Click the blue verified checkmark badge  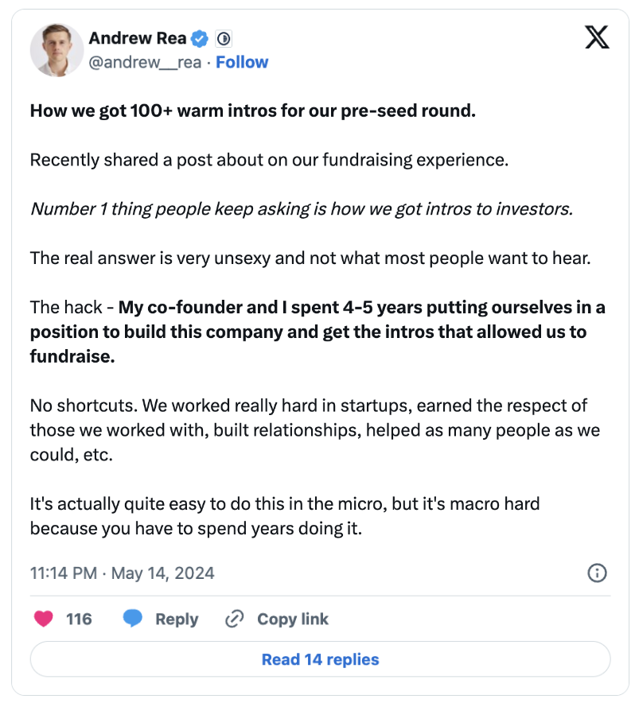[200, 39]
